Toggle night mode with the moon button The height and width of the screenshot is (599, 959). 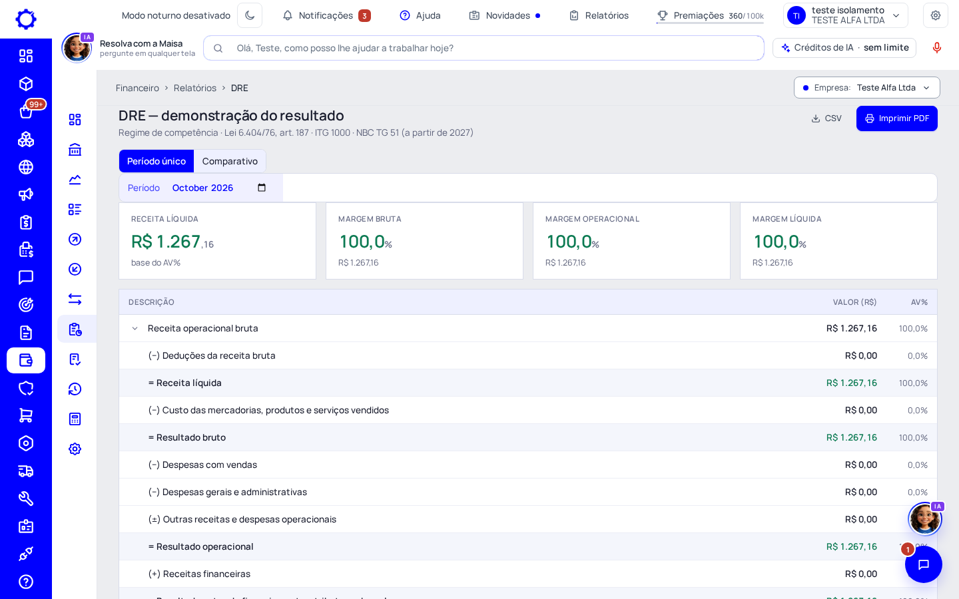click(250, 15)
